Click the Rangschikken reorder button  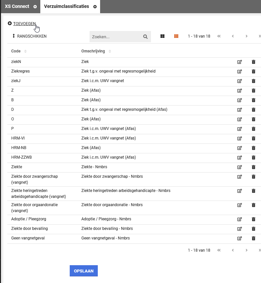point(29,36)
